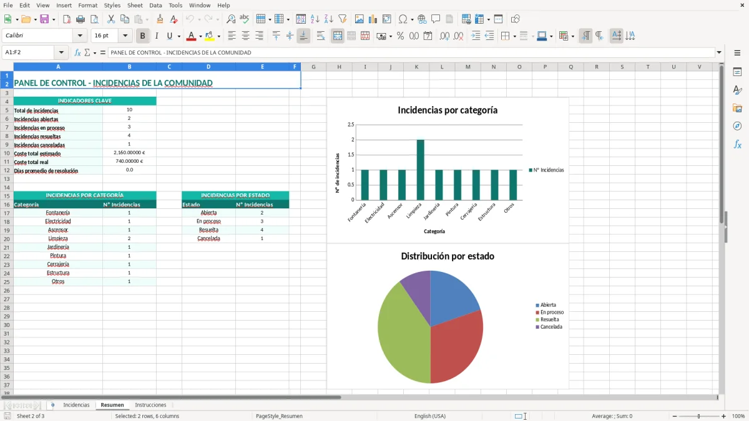
Task: Click the Insert Chart icon
Action: click(x=373, y=19)
